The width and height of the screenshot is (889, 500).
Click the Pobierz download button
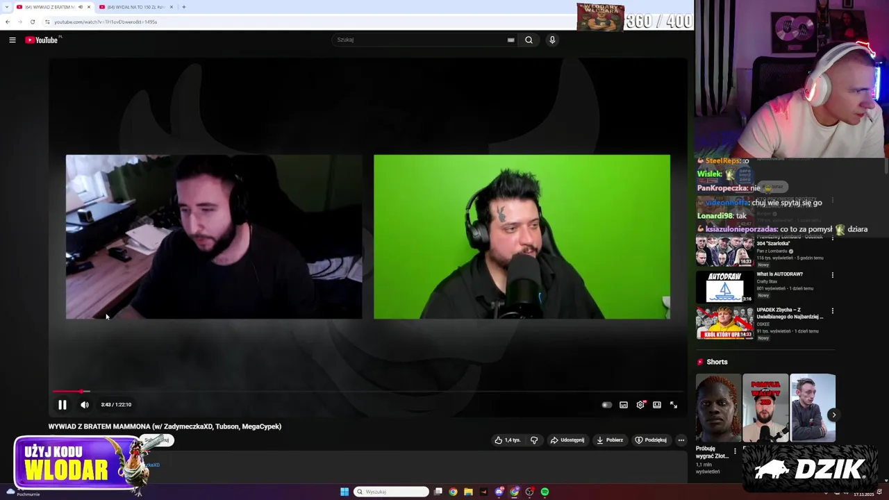610,440
